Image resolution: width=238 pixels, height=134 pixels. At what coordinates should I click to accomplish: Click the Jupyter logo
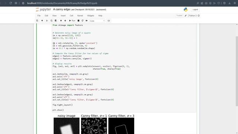pos(44,9)
